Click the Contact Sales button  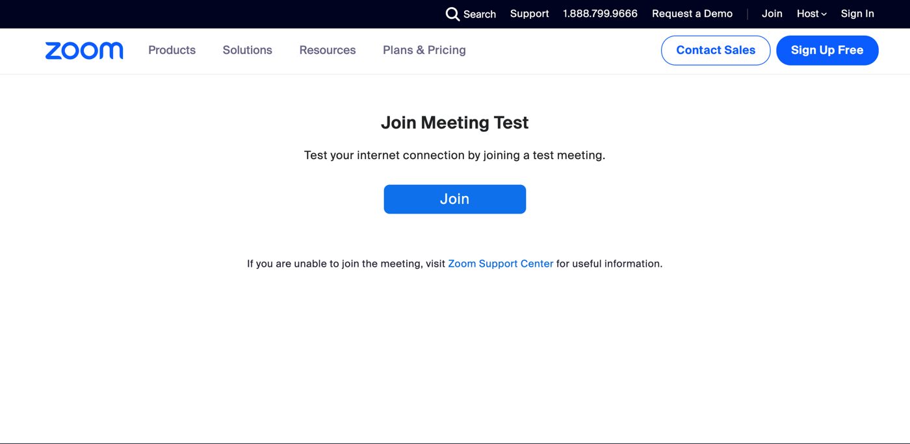coord(716,50)
